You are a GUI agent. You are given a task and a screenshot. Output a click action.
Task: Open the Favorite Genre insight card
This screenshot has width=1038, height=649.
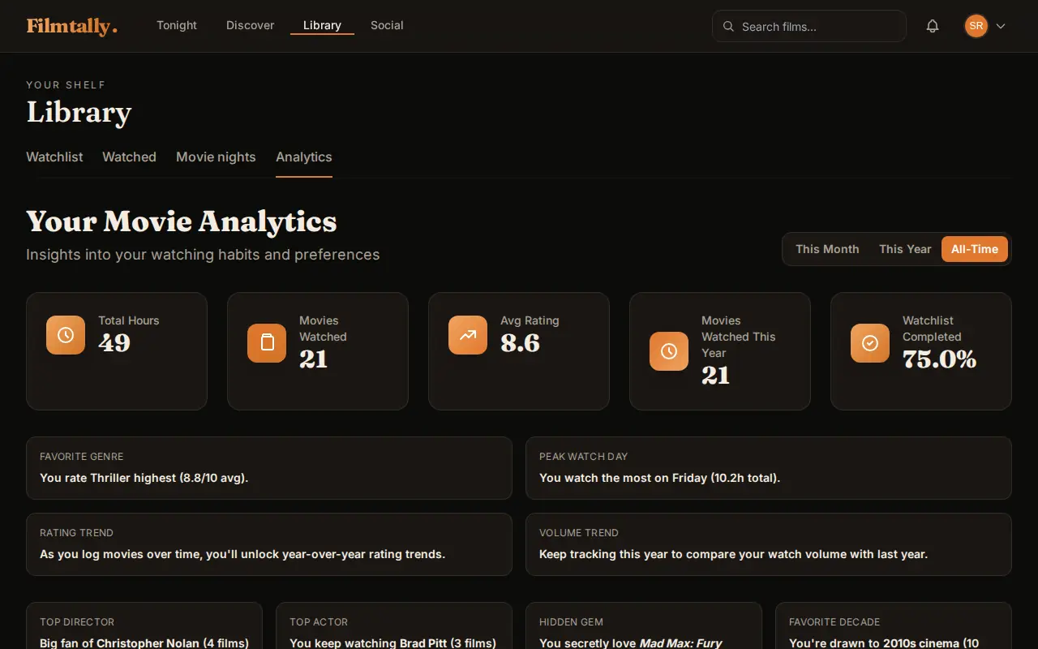pyautogui.click(x=269, y=468)
